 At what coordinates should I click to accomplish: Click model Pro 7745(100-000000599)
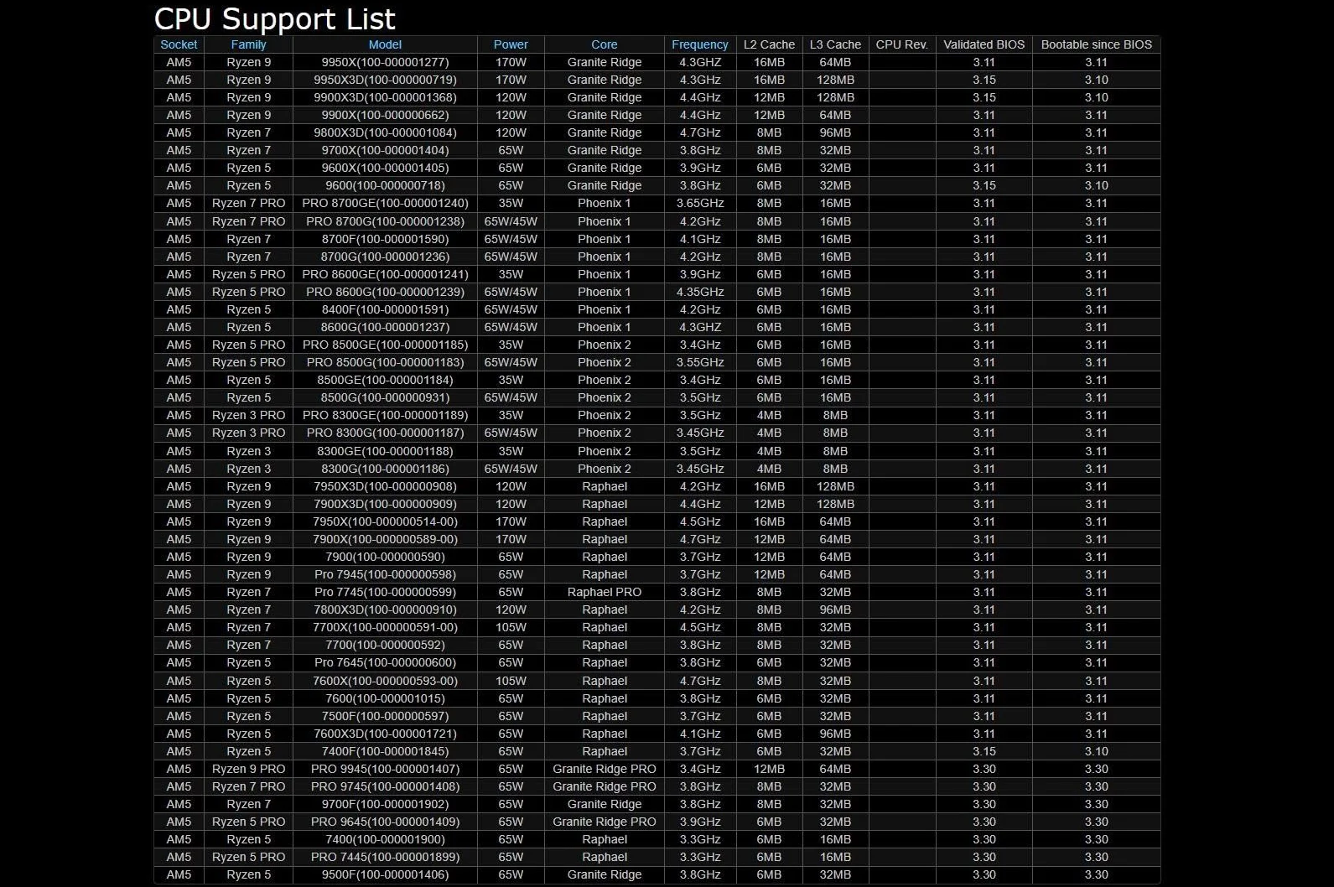click(x=385, y=592)
